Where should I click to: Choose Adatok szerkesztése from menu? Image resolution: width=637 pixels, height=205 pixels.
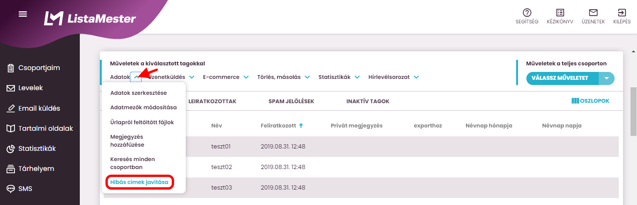point(138,93)
